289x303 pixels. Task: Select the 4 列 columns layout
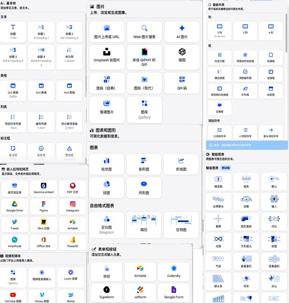tap(271, 31)
